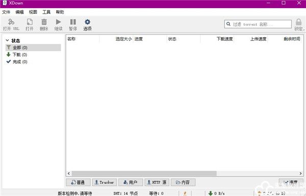The width and height of the screenshot is (306, 196).
Task: Click the Open URL (打开 URL) toolbar icon
Action: click(x=11, y=22)
